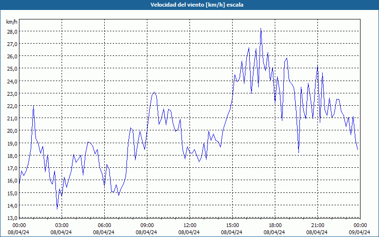Click the "17,0" y-axis value
379x237 pixels.
12,168
